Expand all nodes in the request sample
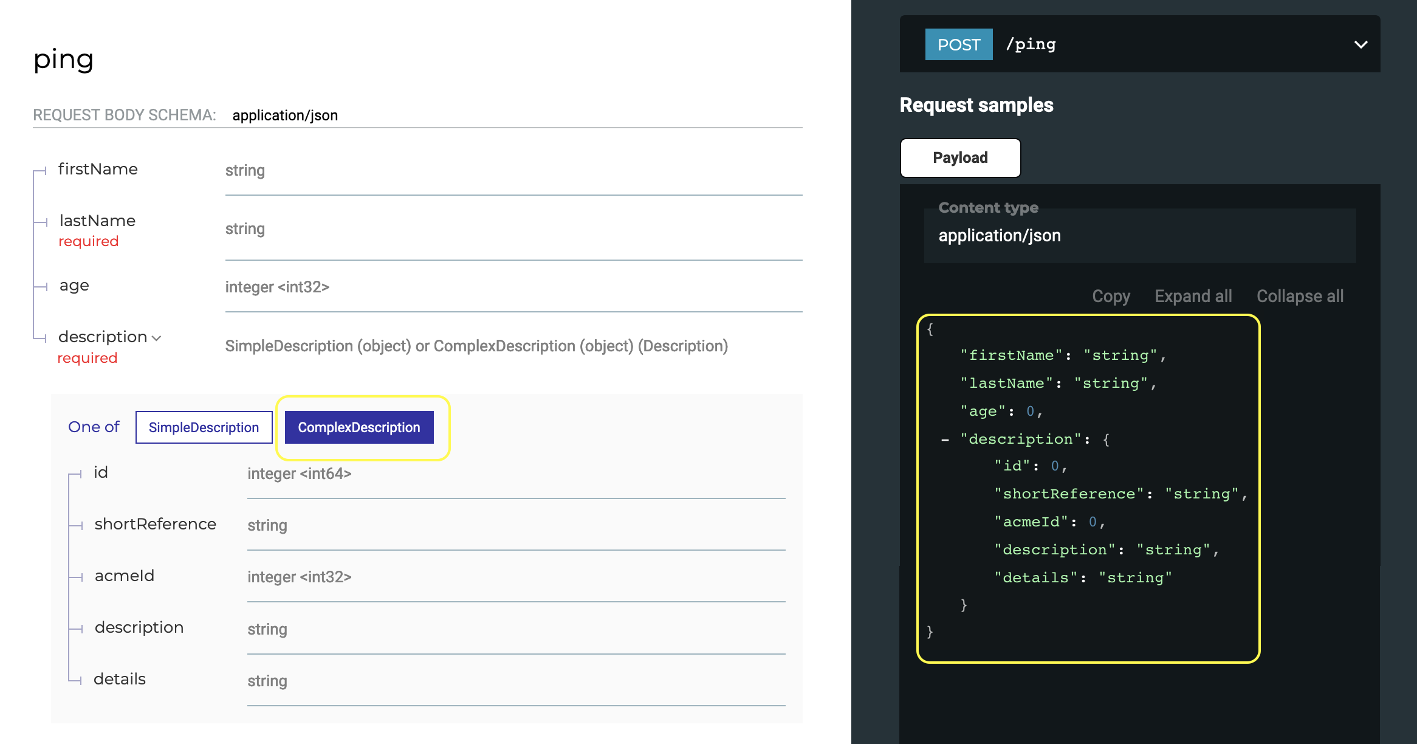 point(1193,296)
